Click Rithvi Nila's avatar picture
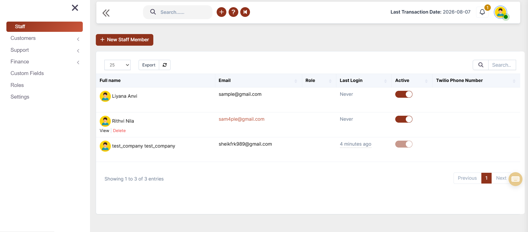 [x=105, y=121]
